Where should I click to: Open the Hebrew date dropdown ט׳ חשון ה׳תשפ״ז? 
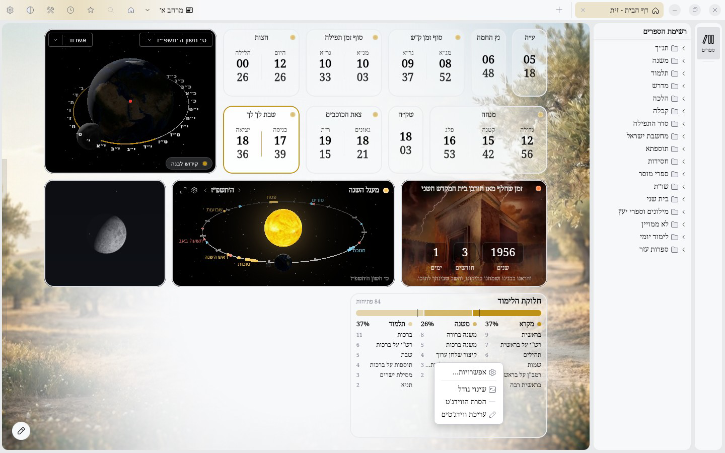tap(176, 40)
